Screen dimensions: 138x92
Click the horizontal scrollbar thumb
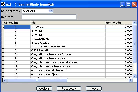[37, 80]
